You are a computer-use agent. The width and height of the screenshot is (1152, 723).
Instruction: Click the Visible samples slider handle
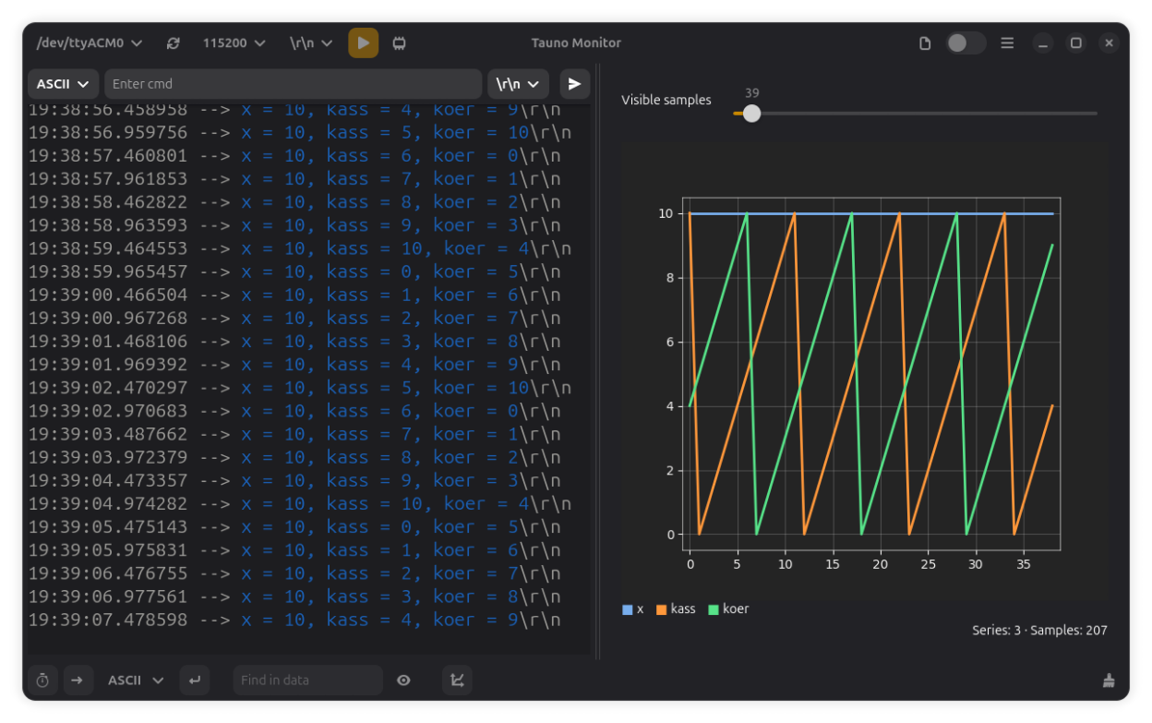click(751, 114)
